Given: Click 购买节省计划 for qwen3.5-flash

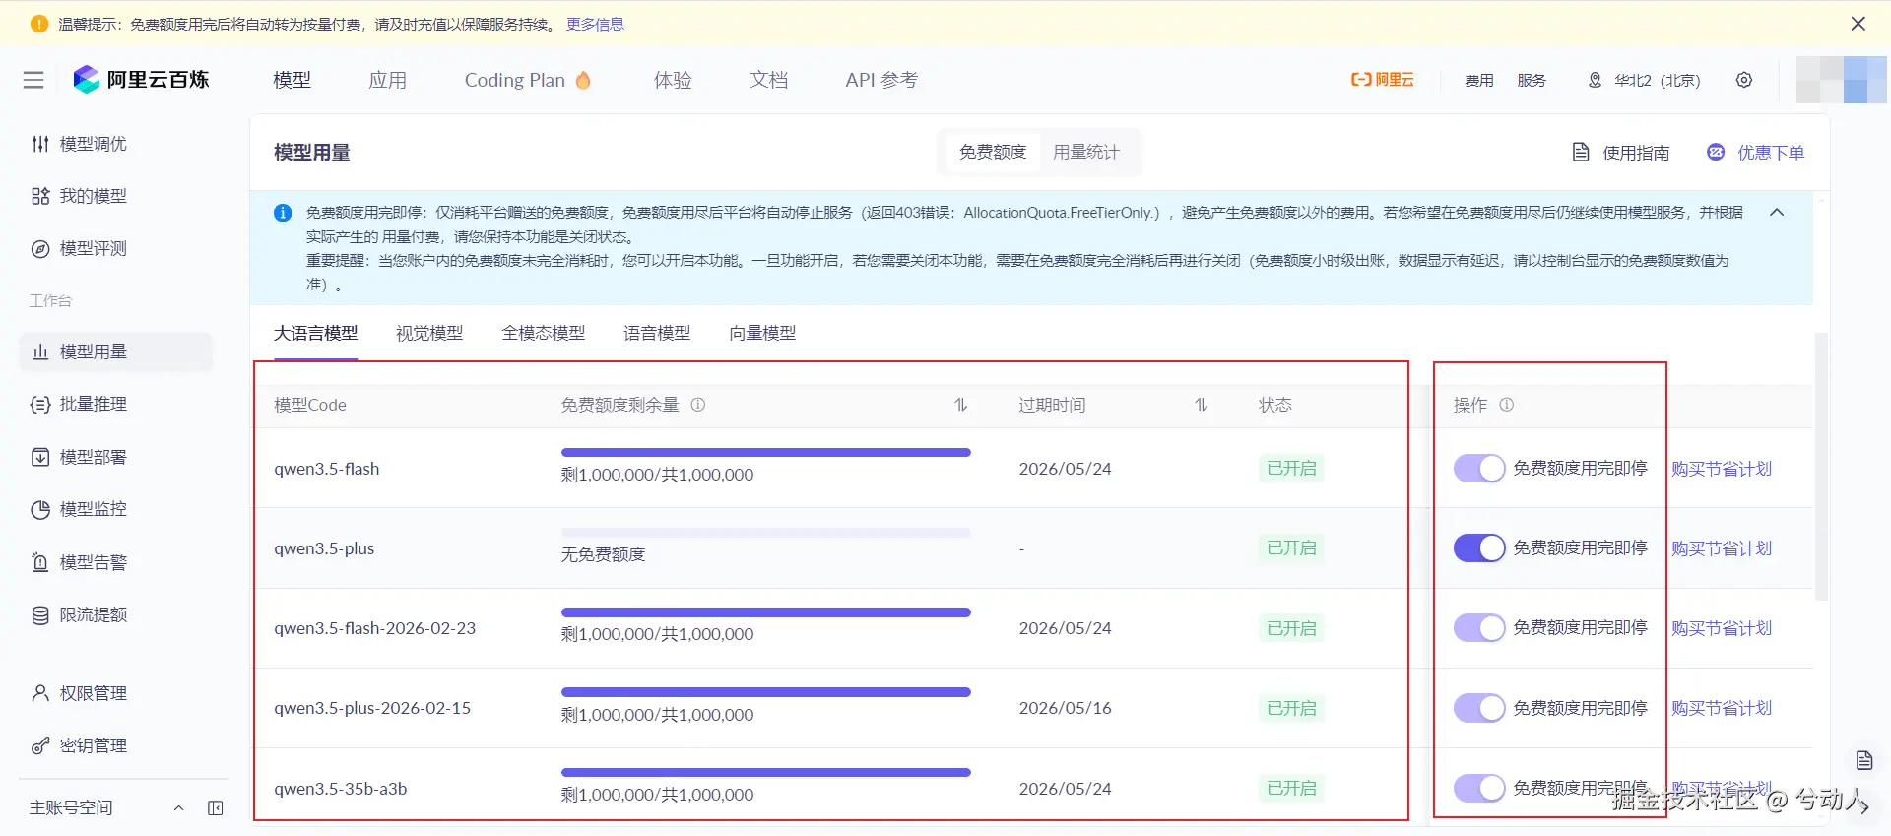Looking at the screenshot, I should [1722, 469].
